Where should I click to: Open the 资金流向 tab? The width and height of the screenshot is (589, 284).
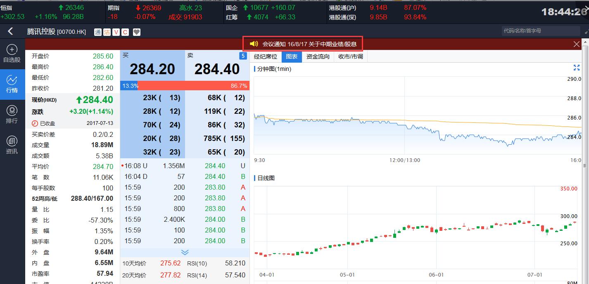coord(317,56)
